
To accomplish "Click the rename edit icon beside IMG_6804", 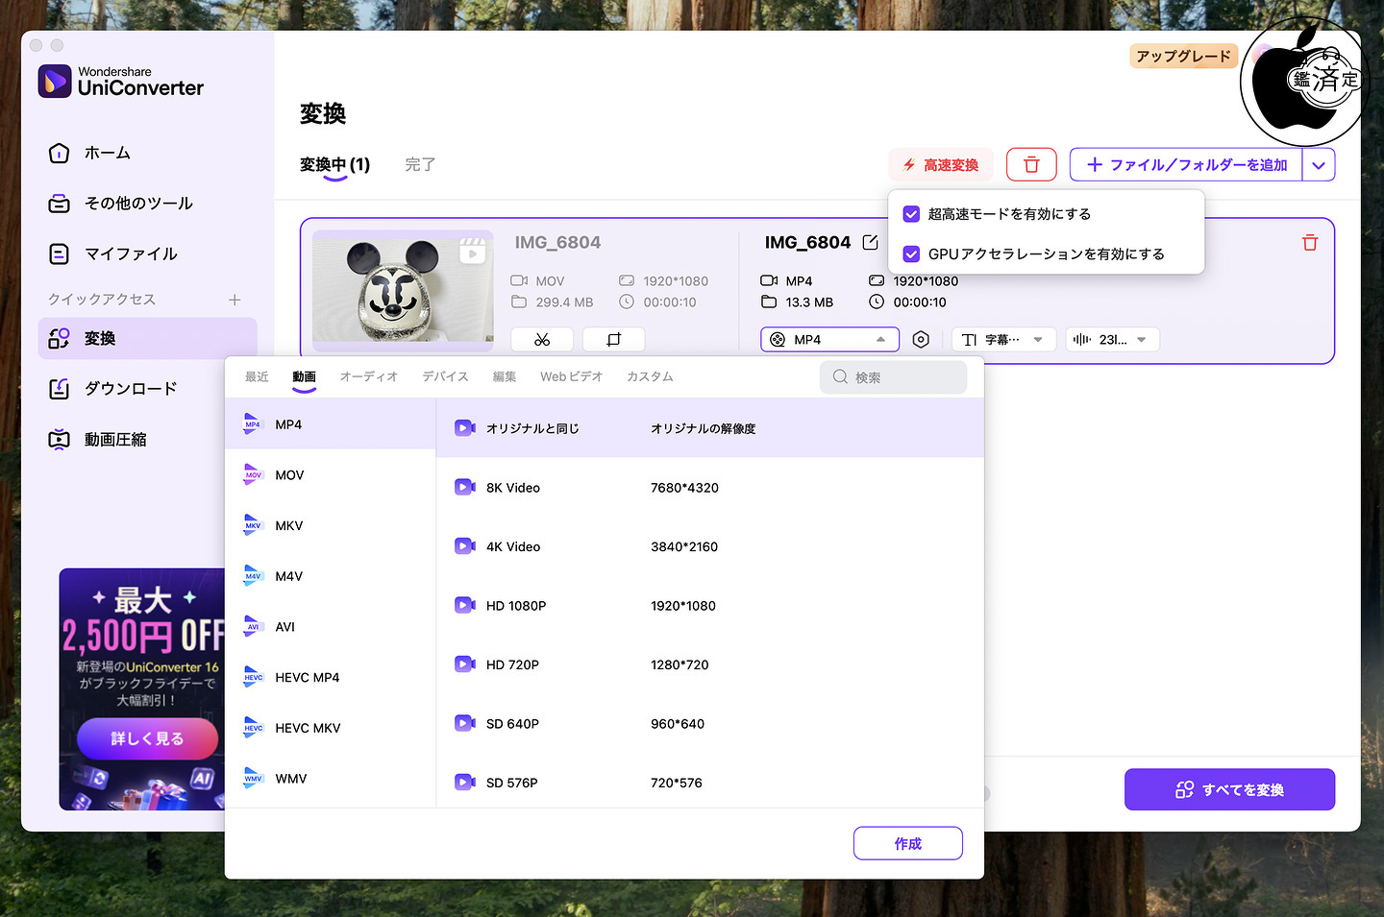I will [x=871, y=242].
